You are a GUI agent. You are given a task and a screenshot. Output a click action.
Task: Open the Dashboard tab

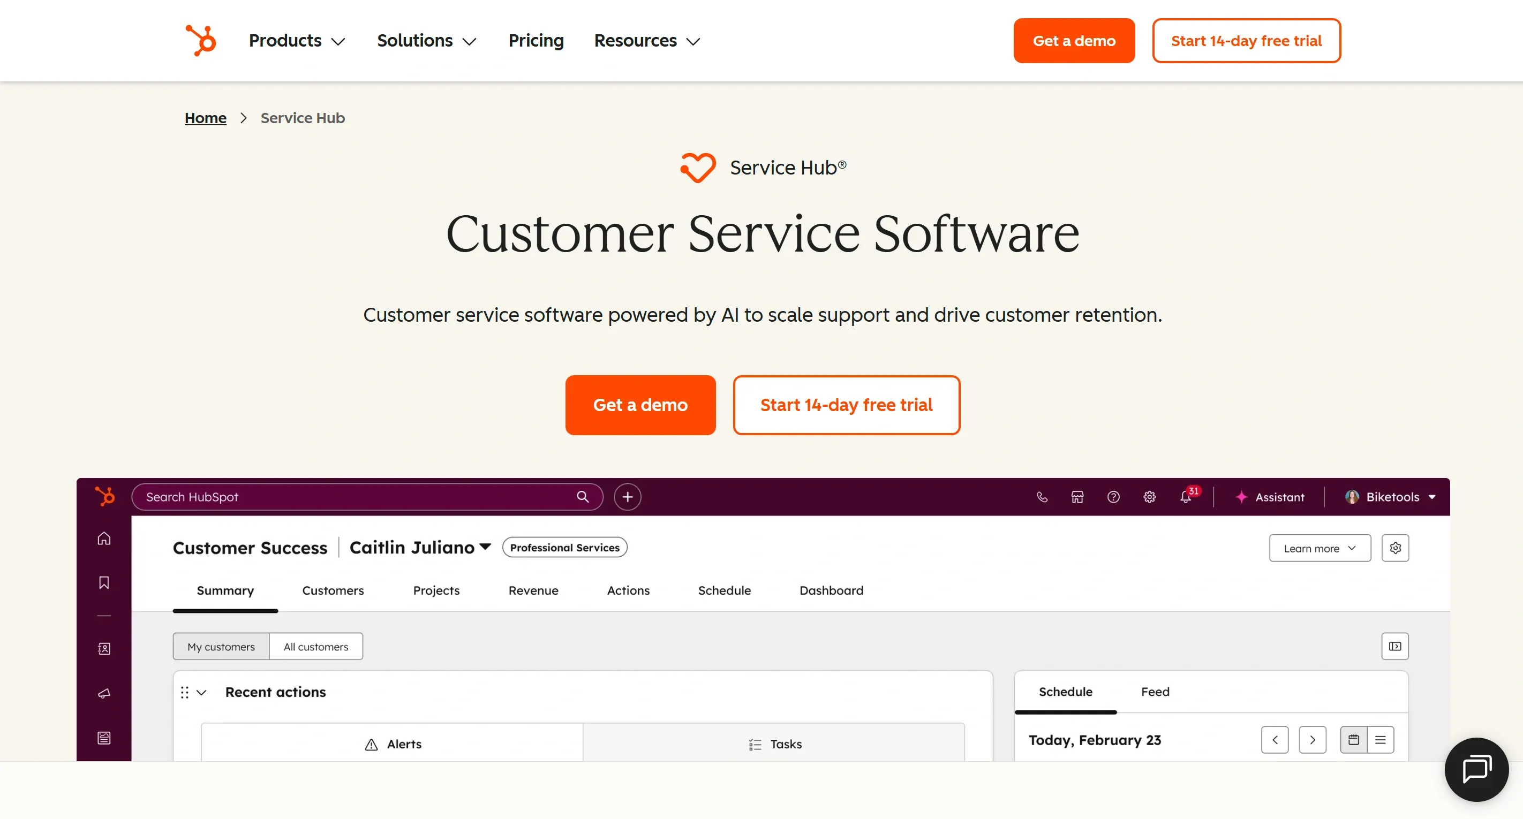coord(831,590)
